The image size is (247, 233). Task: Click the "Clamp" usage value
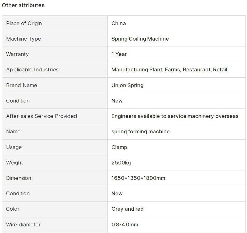[x=119, y=147]
